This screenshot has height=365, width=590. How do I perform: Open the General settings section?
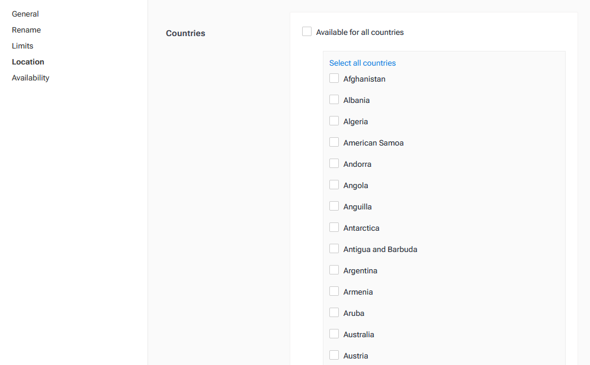(25, 14)
